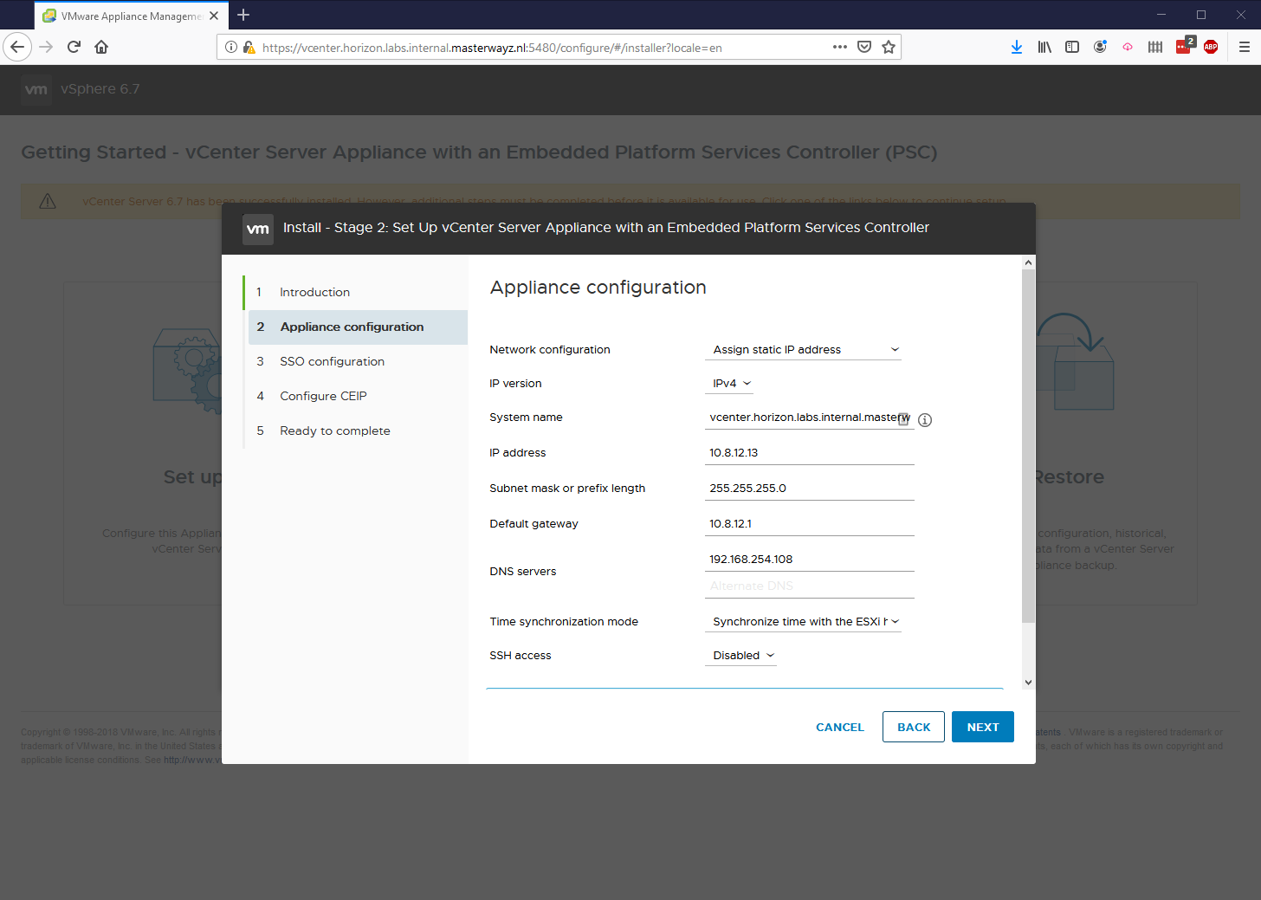This screenshot has height=900, width=1261.
Task: Close the VMware Appliance Management tab
Action: 214,16
